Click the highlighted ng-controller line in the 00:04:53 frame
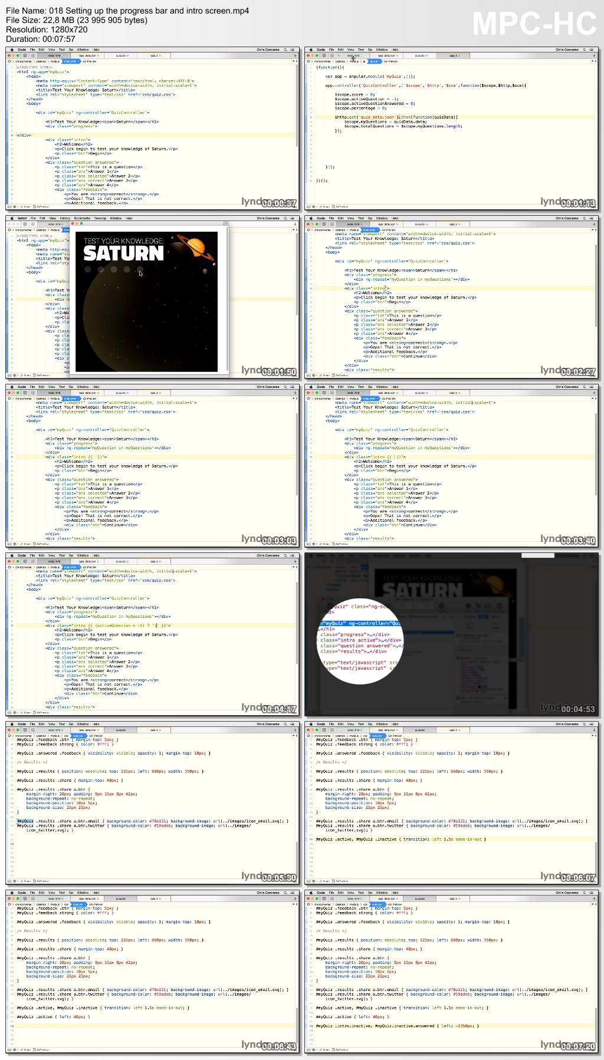The image size is (604, 1060). pos(361,623)
